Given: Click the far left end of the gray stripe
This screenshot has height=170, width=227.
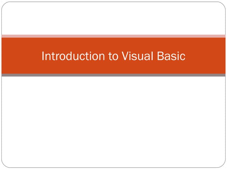Looking at the screenshot, I should pyautogui.click(x=3, y=75).
